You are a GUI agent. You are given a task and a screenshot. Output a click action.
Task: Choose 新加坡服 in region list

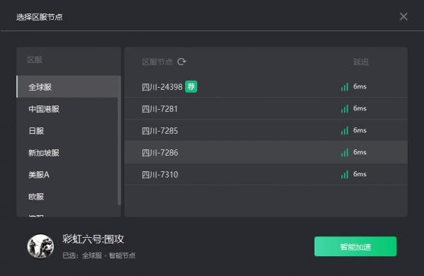coord(67,153)
